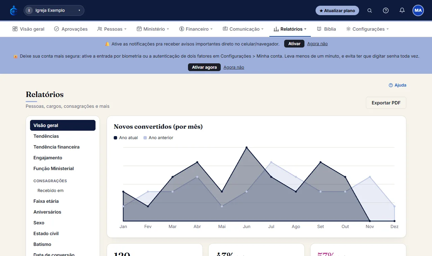The width and height of the screenshot is (432, 256).
Task: Open the Bíblia navigation item
Action: pos(326,29)
